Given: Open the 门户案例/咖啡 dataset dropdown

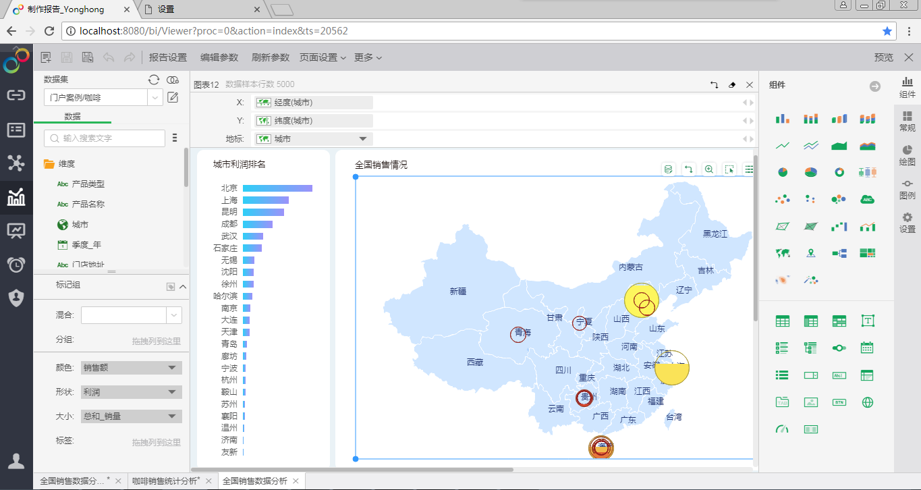Looking at the screenshot, I should click(x=103, y=97).
